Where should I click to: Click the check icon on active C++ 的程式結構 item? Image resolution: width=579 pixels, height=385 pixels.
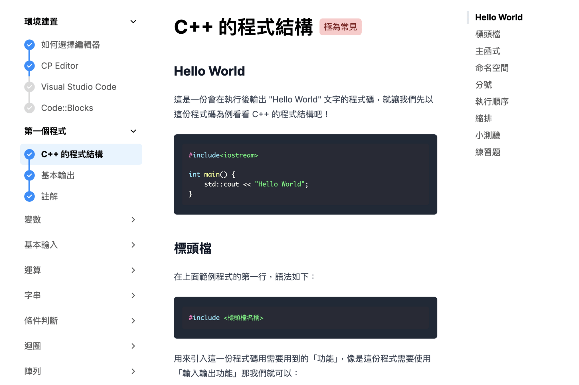pyautogui.click(x=29, y=154)
